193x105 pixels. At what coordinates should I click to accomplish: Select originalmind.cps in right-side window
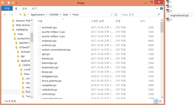coord(179,15)
